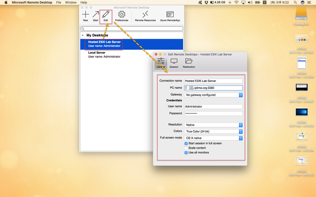This screenshot has width=316, height=197.
Task: Click the AirPlay display menu bar icon
Action: click(243, 3)
